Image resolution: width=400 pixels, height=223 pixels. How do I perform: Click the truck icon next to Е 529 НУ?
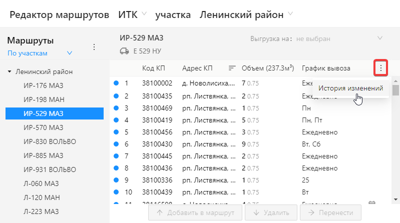coord(124,50)
